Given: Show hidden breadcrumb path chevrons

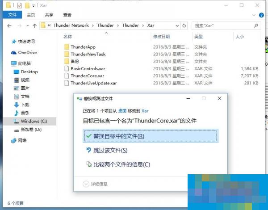Looking at the screenshot, I should (49, 25).
